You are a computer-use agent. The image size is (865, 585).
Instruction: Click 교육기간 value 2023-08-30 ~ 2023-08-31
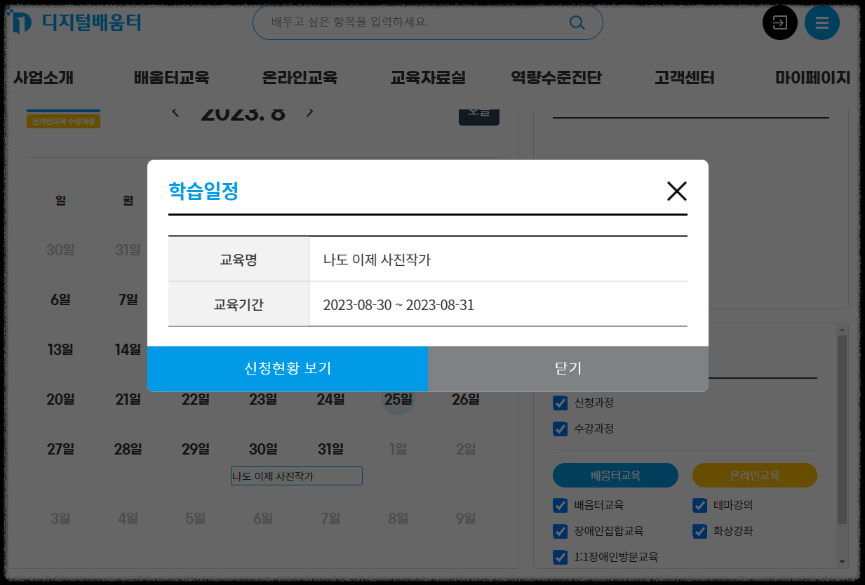[398, 305]
